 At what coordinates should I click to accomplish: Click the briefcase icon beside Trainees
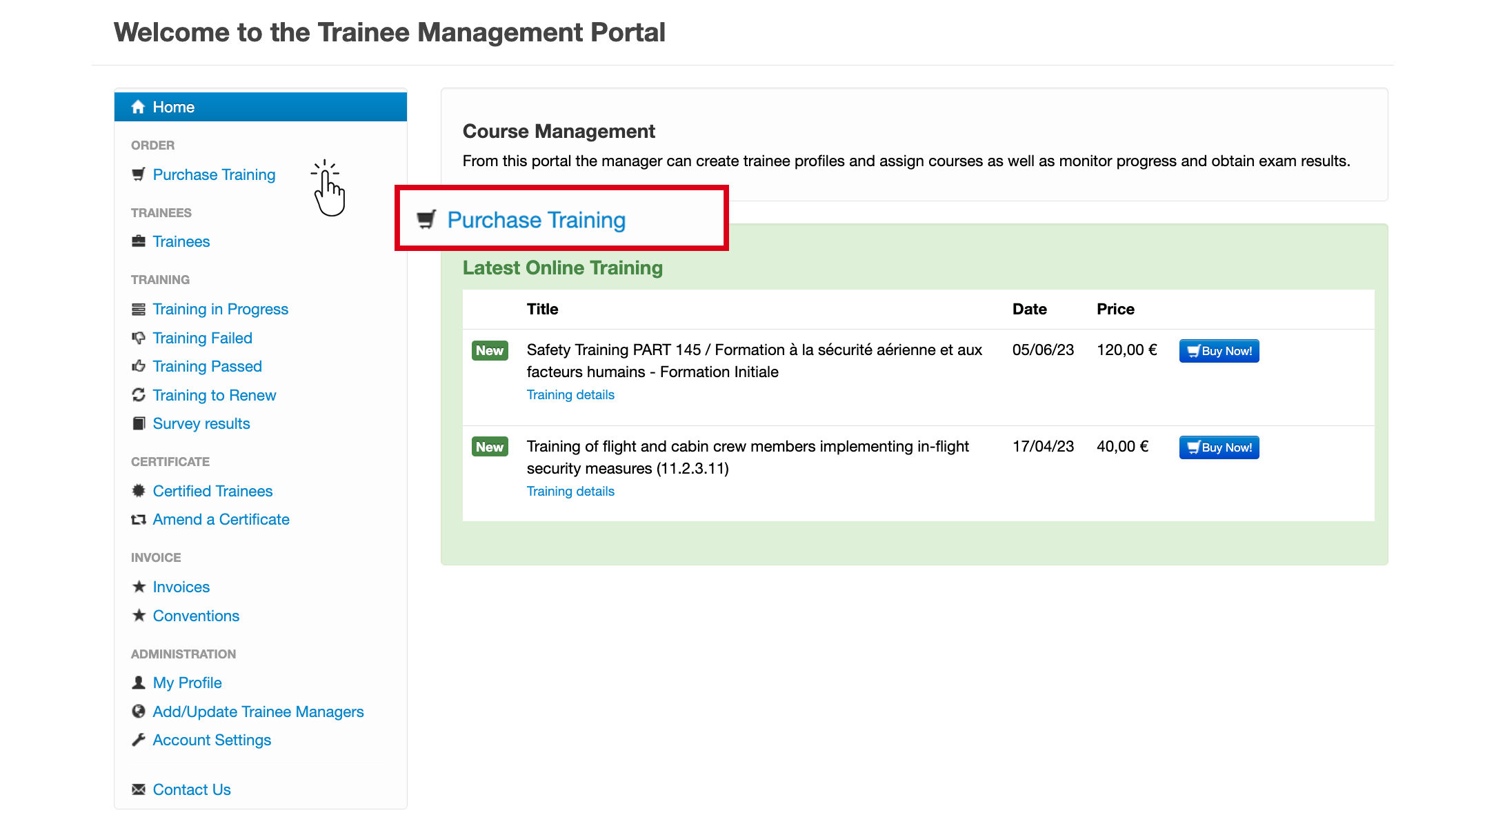pyautogui.click(x=139, y=241)
